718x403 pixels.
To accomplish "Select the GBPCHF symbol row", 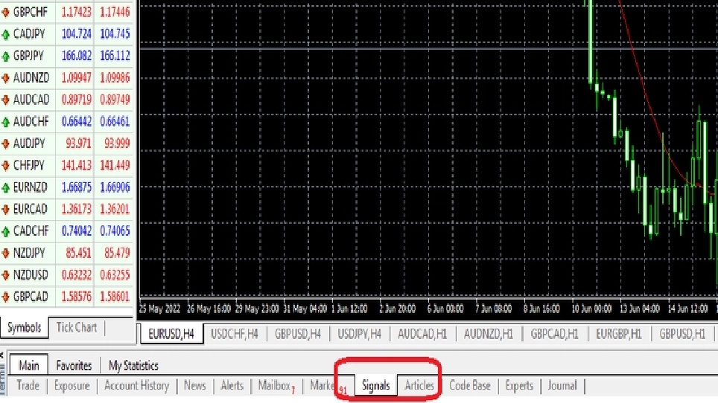I will (x=67, y=11).
